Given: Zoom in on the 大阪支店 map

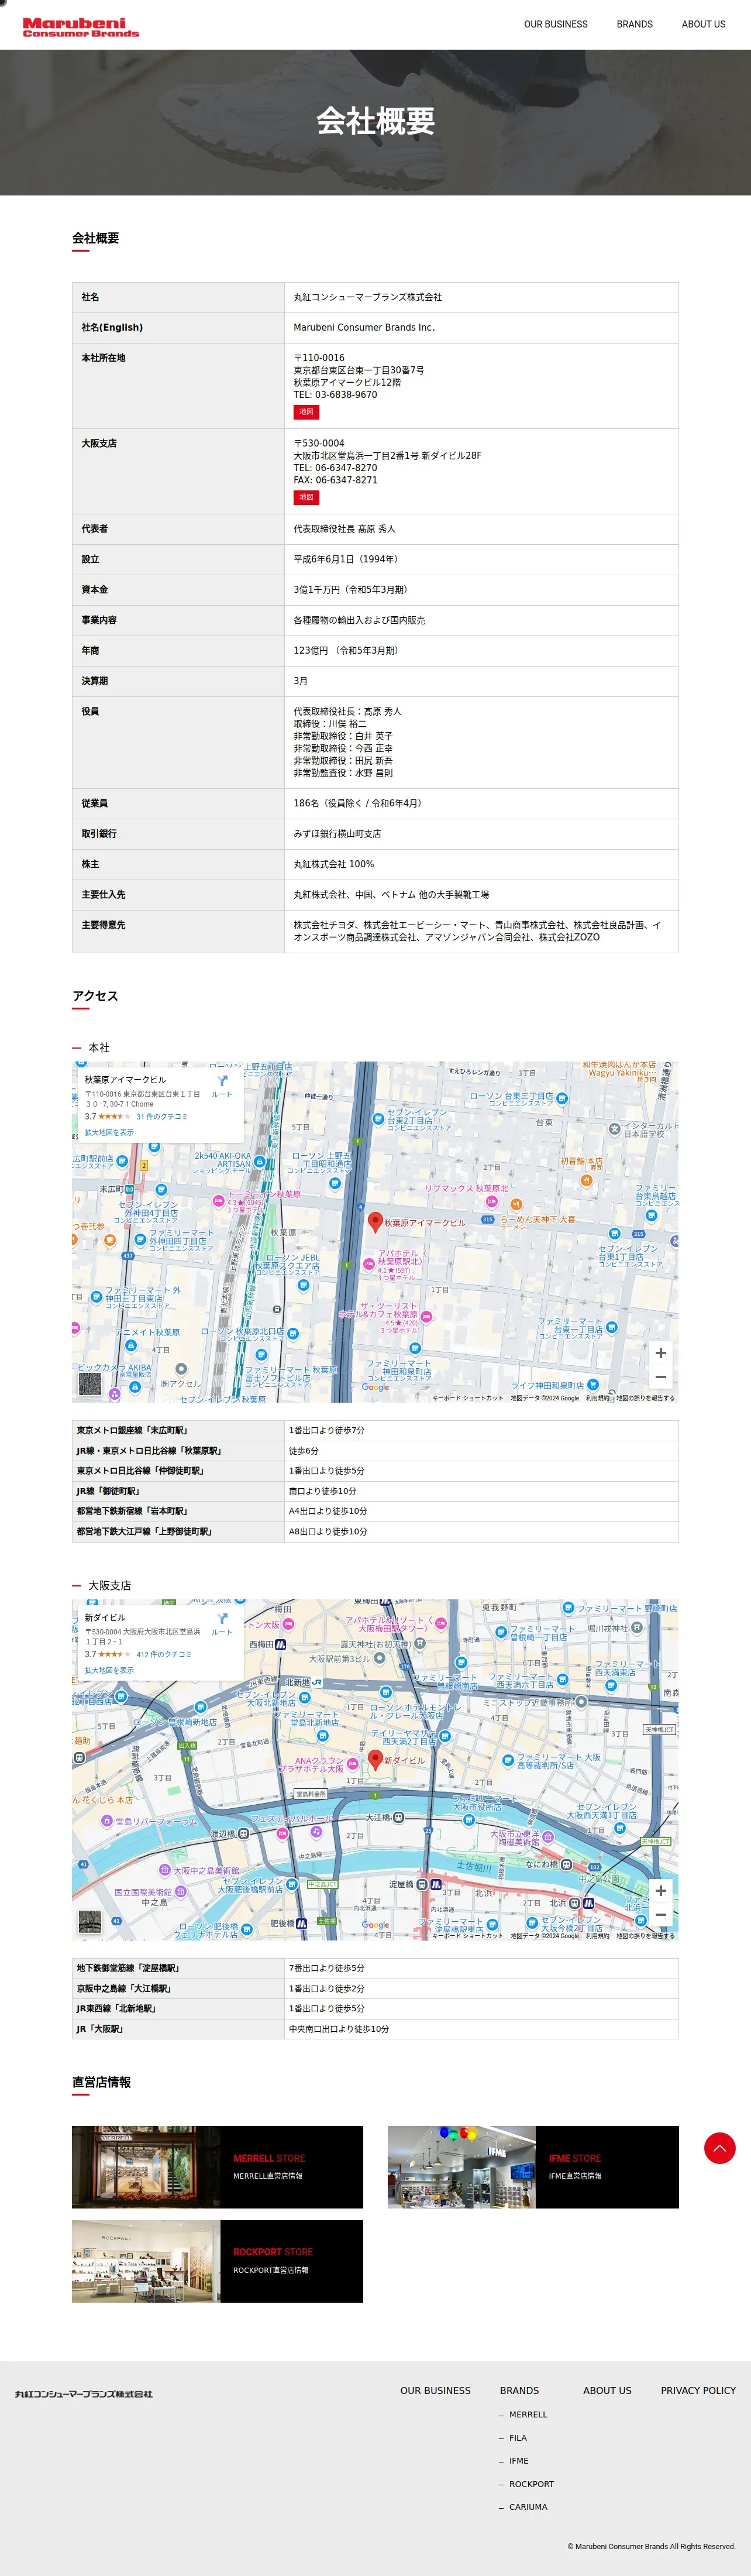Looking at the screenshot, I should click(660, 1891).
